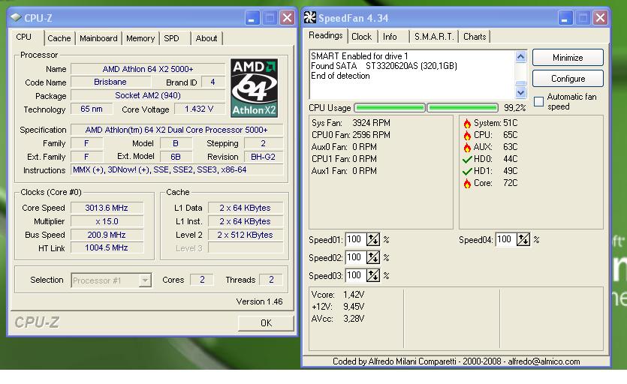
Task: Click the flame icon beside Core 72C
Action: pos(467,183)
